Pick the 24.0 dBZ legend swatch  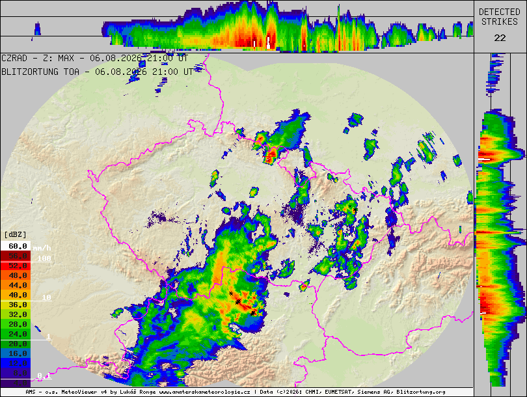click(16, 334)
